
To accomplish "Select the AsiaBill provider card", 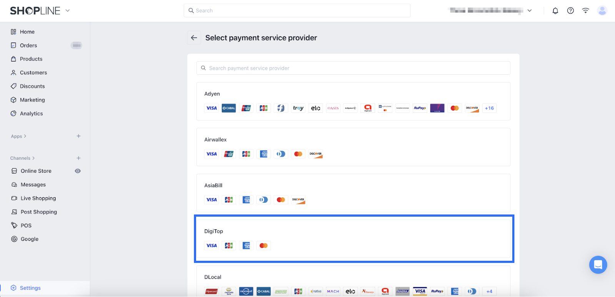I will pos(353,193).
